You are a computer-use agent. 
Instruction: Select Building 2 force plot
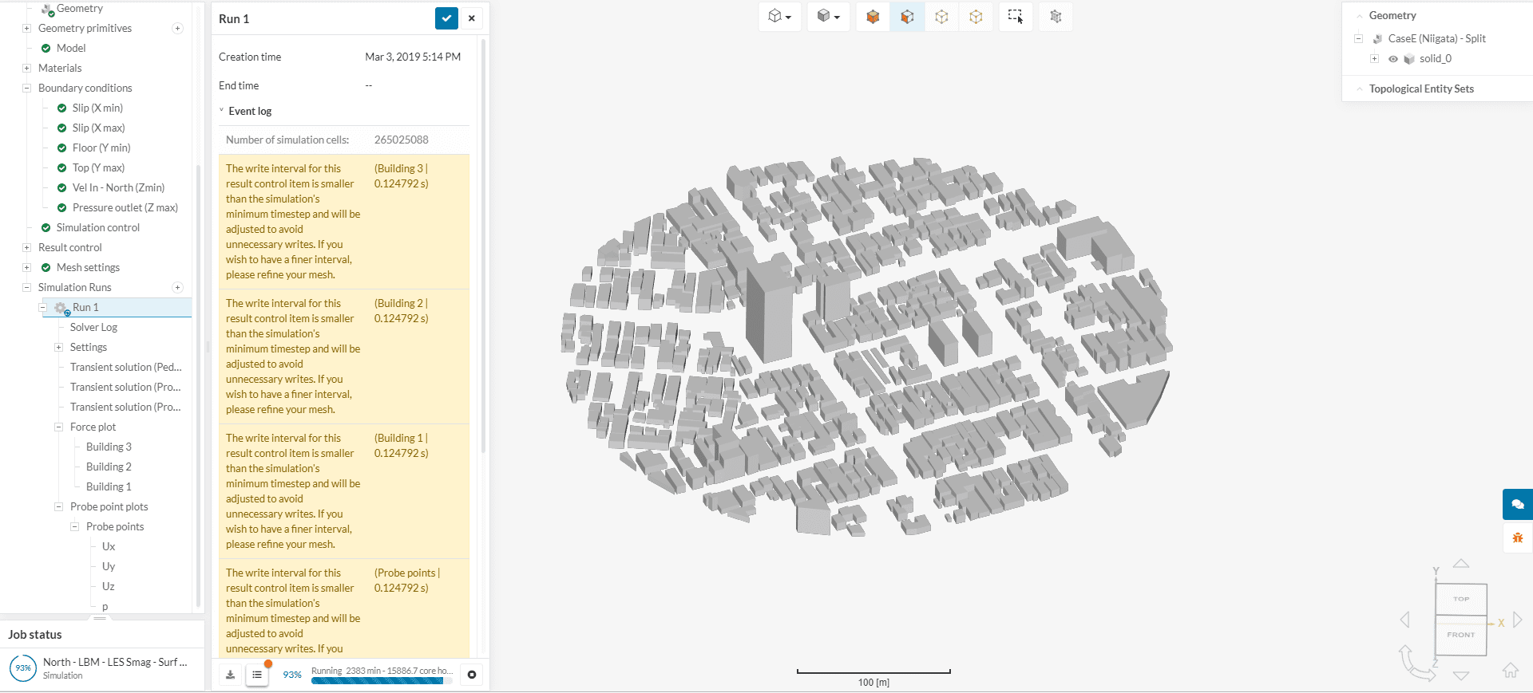[109, 467]
